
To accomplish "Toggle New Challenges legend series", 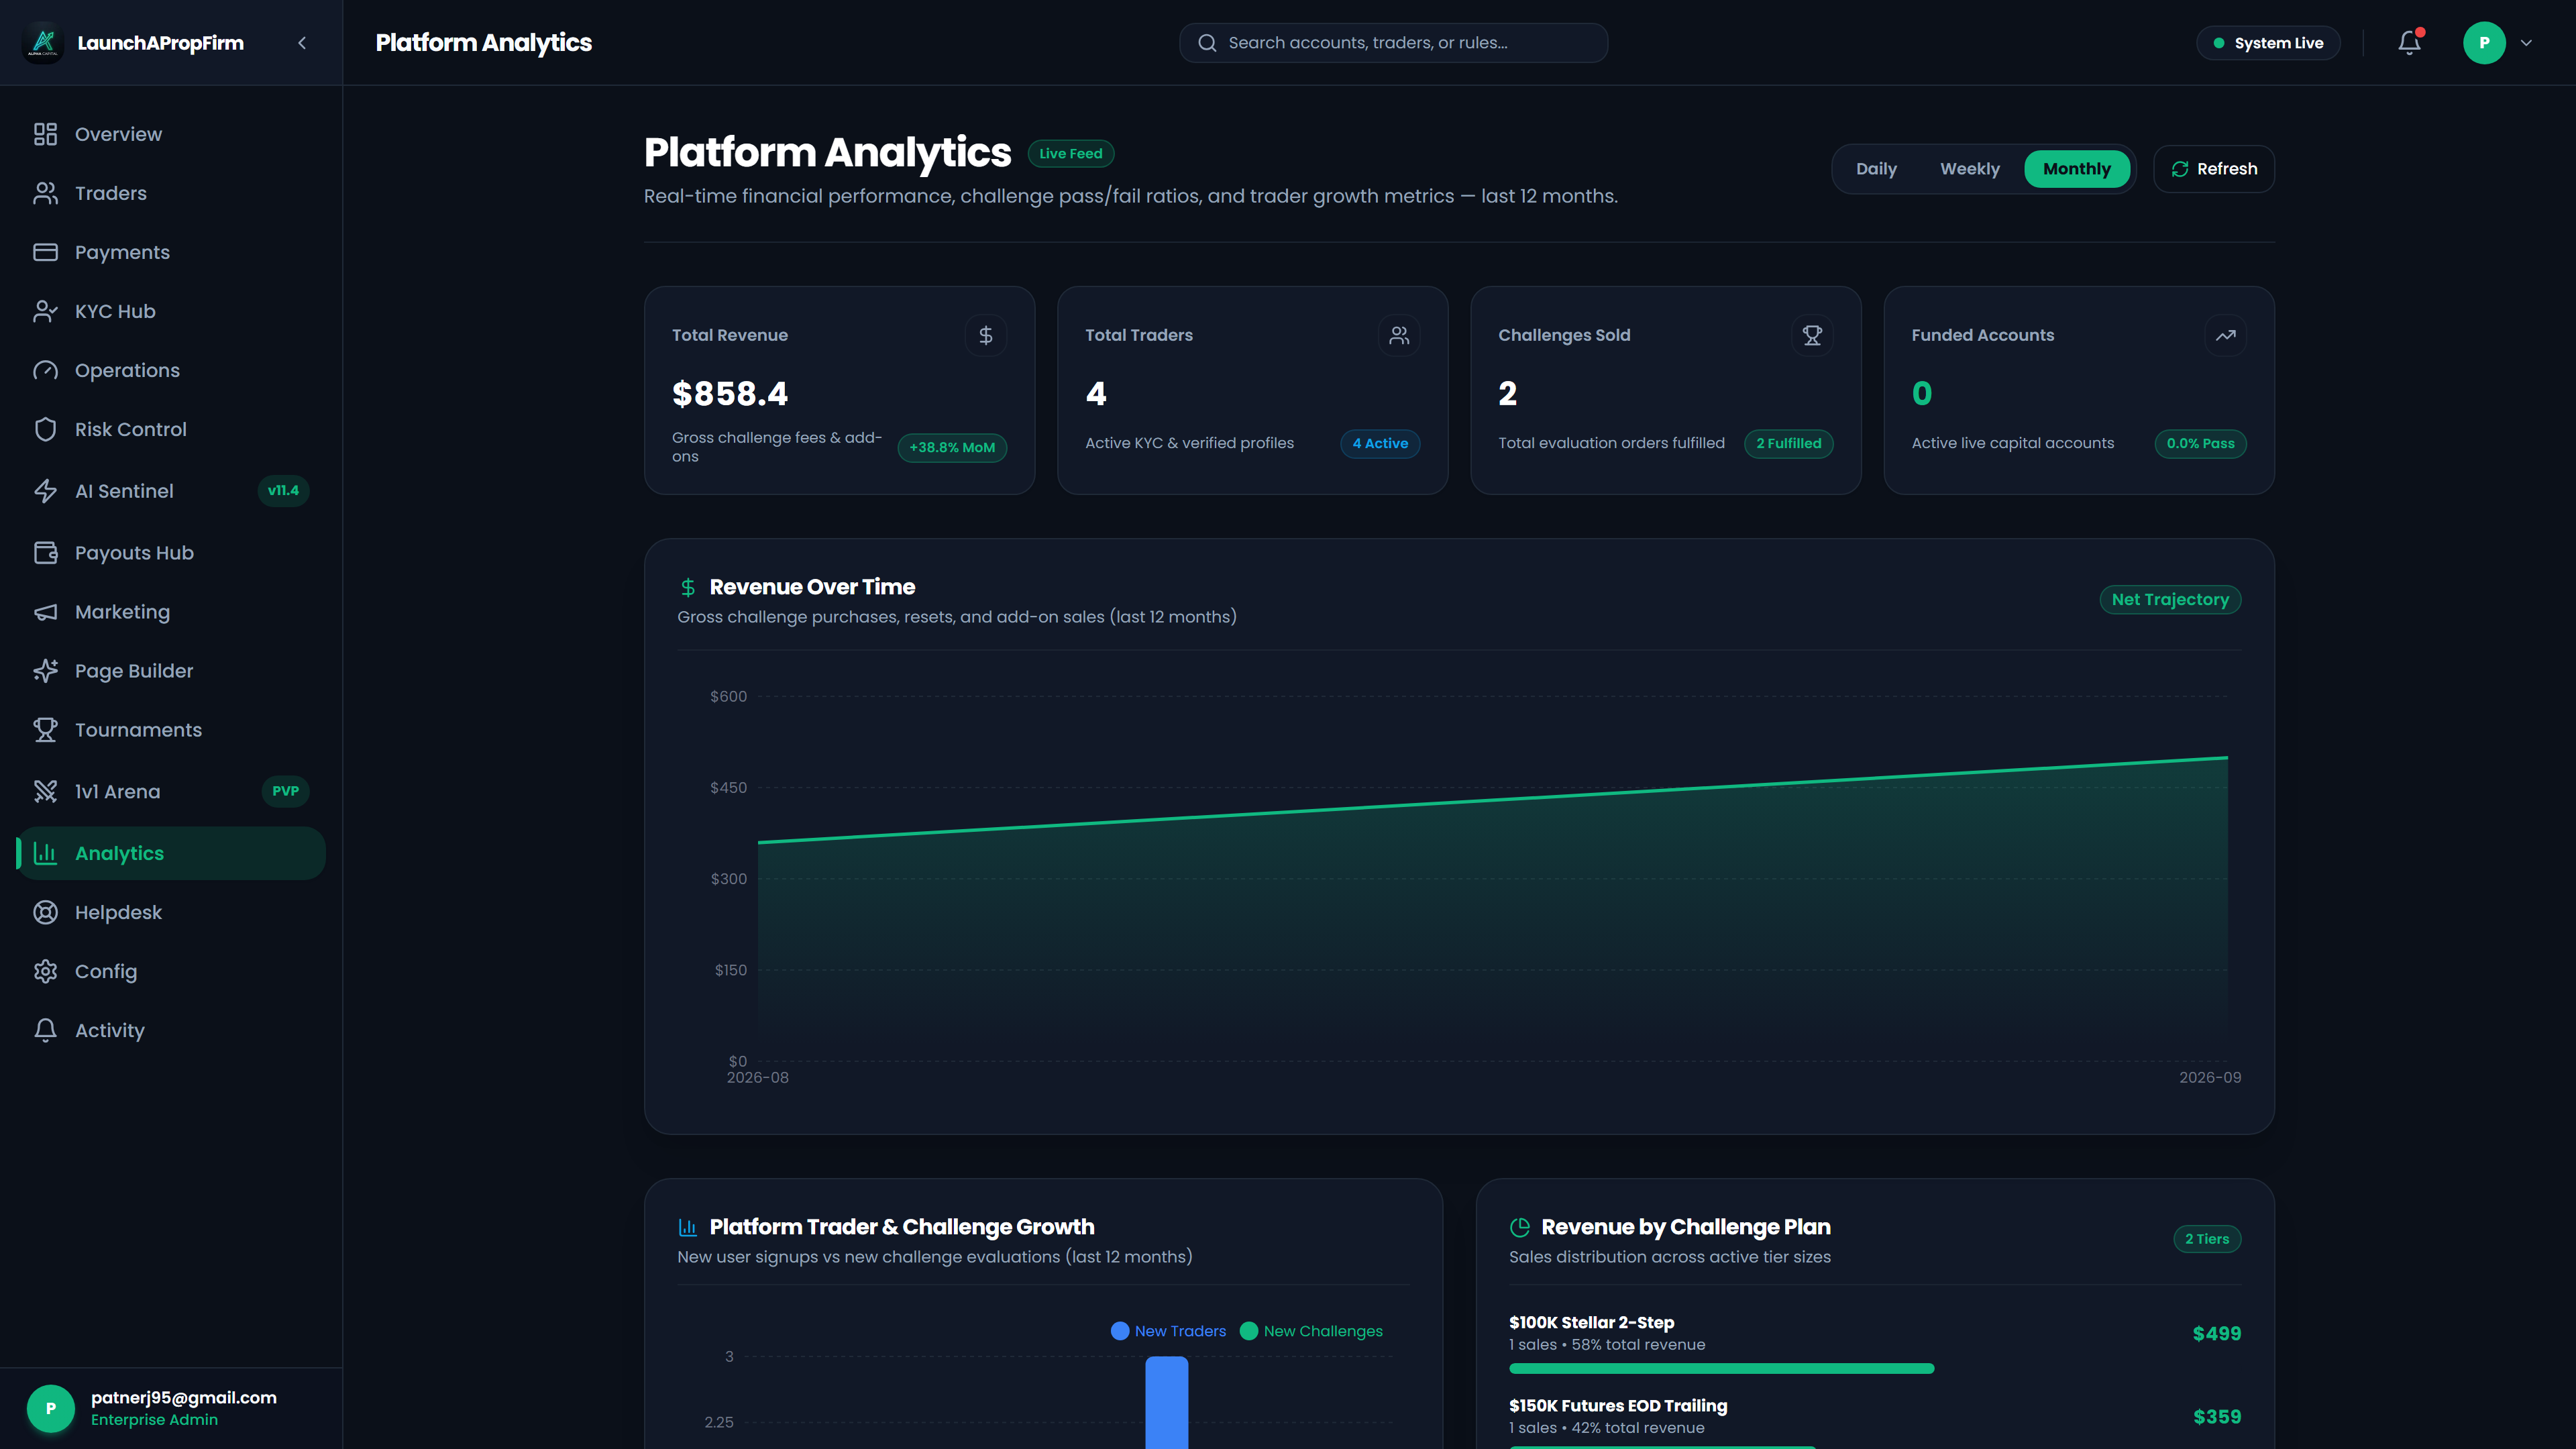I will [1311, 1331].
